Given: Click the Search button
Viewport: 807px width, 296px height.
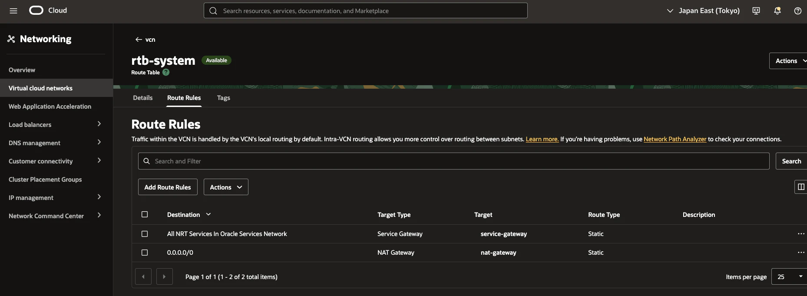Looking at the screenshot, I should 791,161.
